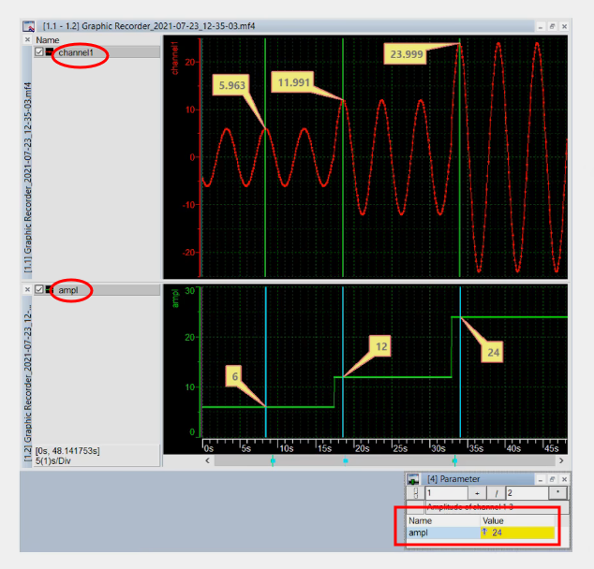Click the rightmost cyan marker on the scrollbar

(x=454, y=460)
